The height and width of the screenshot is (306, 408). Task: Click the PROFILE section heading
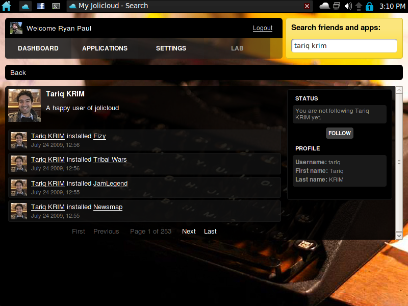[308, 148]
